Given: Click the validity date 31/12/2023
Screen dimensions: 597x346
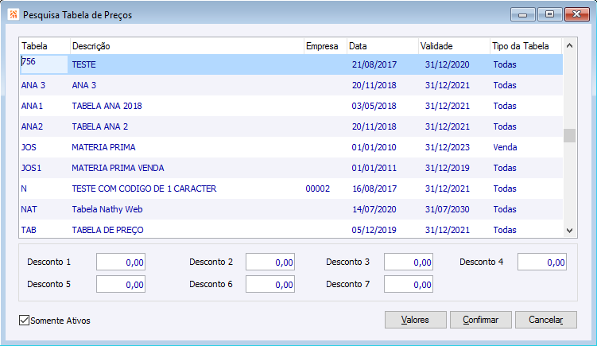Looking at the screenshot, I should tap(447, 147).
